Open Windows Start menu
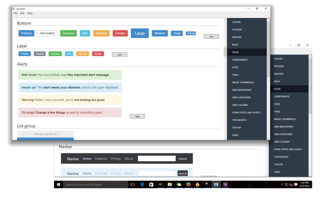Image resolution: width=327 pixels, height=197 pixels. click(58, 185)
